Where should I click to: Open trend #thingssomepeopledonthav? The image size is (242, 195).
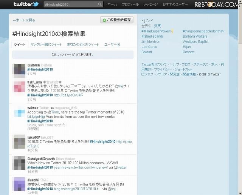tap(203, 31)
